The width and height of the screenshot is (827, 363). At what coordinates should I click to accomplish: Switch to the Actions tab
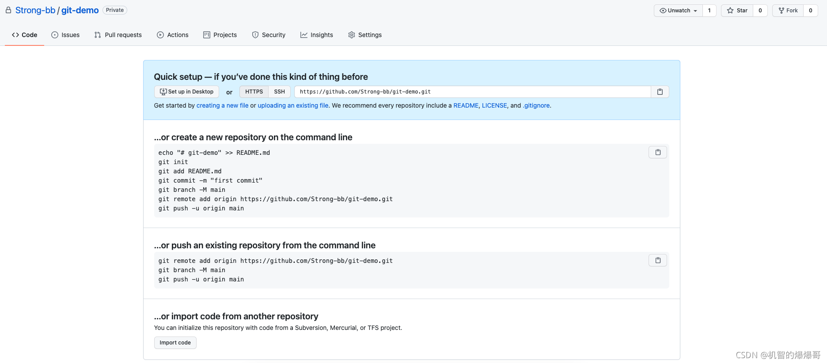click(x=173, y=35)
